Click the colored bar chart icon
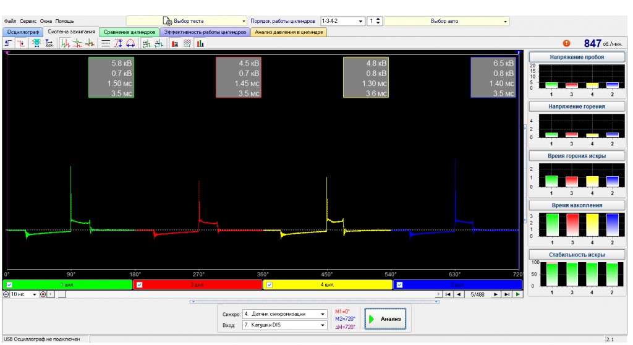Image resolution: width=633 pixels, height=345 pixels. click(x=200, y=43)
